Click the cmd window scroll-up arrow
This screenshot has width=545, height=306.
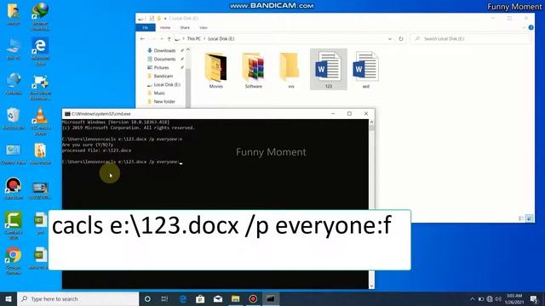coord(371,122)
